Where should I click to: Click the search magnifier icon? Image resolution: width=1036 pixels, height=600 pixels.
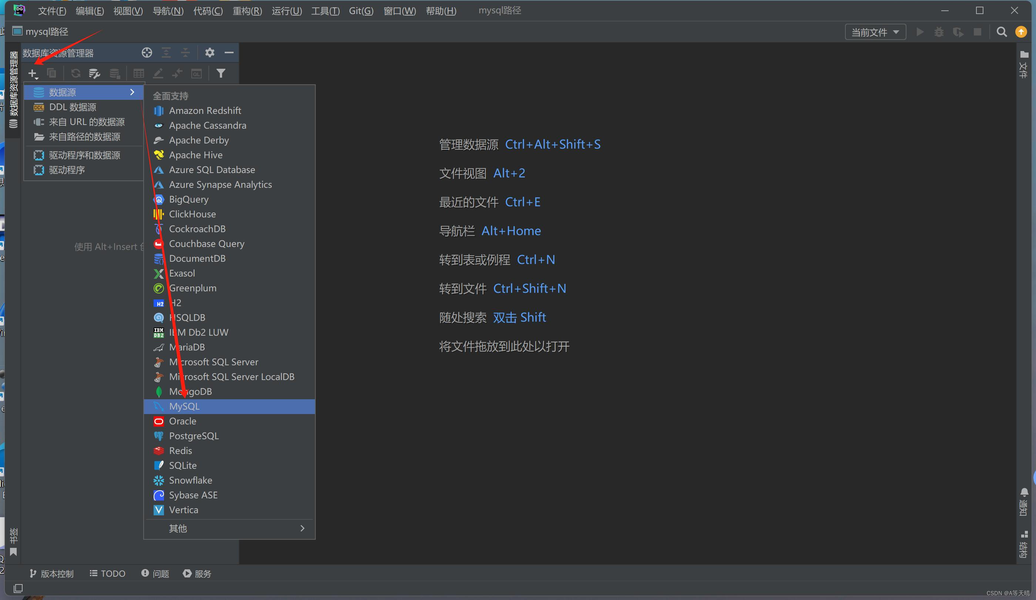tap(1002, 32)
